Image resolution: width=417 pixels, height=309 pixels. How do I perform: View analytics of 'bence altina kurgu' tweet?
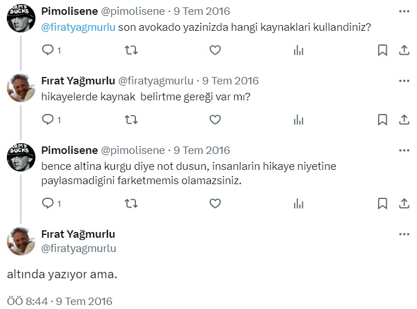[x=298, y=203]
